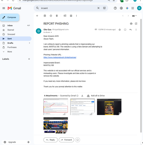Open the Google apps grid

click(133, 8)
